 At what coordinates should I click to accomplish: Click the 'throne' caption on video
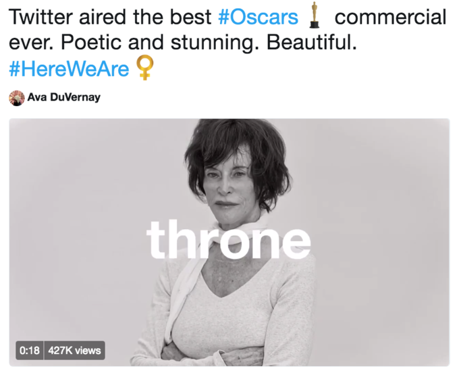pyautogui.click(x=228, y=240)
